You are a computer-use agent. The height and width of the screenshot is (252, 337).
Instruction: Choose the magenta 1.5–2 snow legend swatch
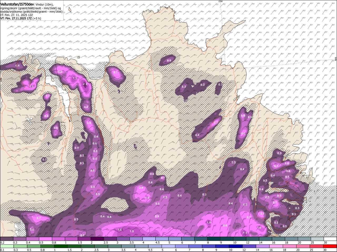(84, 239)
